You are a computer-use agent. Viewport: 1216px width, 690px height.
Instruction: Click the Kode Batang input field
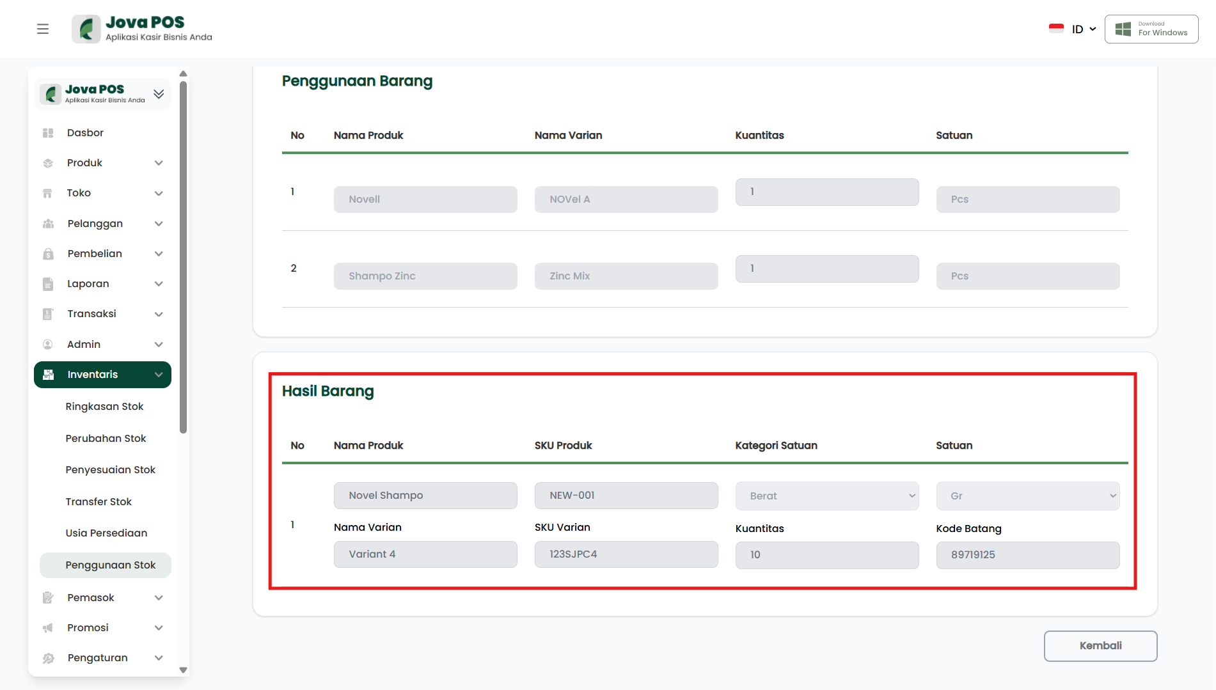tap(1027, 555)
